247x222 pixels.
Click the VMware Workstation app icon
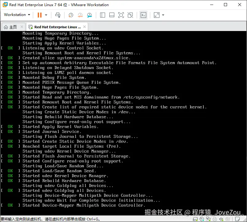pos(5,5)
